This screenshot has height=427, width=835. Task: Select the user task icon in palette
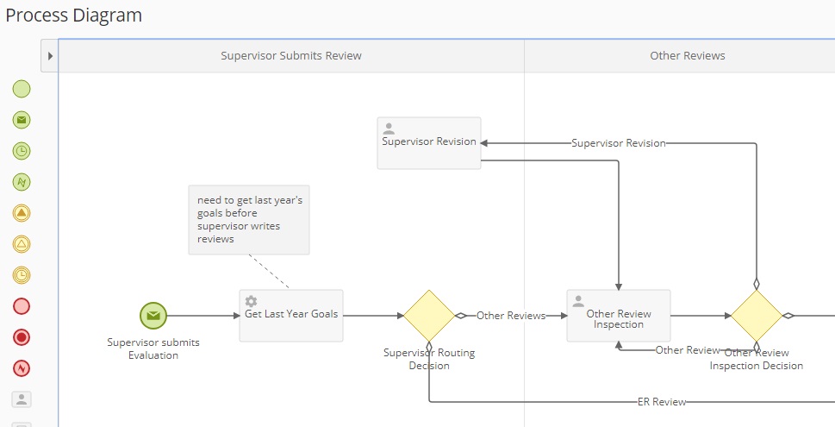(x=22, y=399)
